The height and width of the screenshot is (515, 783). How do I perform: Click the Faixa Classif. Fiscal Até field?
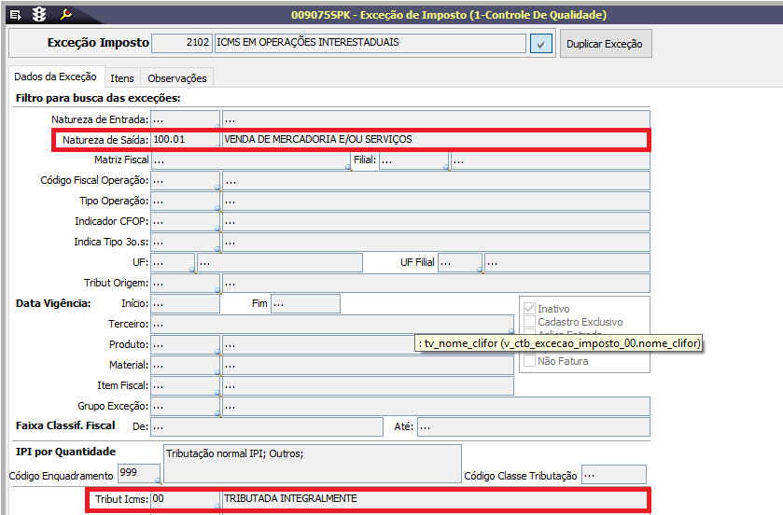[x=534, y=426]
